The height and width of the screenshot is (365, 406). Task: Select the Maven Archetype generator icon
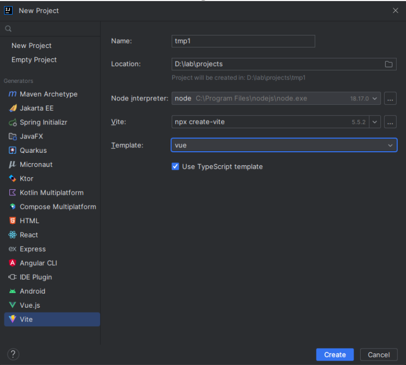click(x=13, y=94)
